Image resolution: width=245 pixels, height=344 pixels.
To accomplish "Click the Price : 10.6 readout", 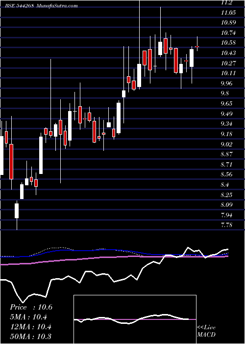I will 31,307.
